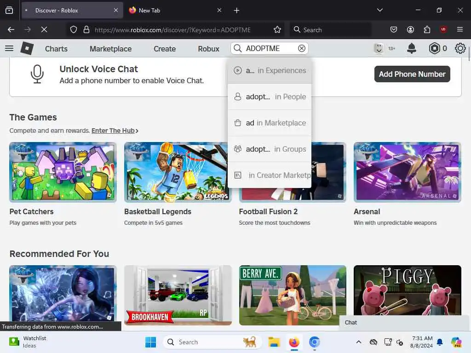Viewport: 471px width, 353px height.
Task: Search adoptme in People
Action: point(270,97)
